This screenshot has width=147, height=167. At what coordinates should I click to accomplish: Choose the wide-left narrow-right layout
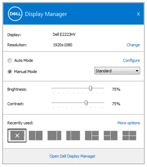click(54, 136)
